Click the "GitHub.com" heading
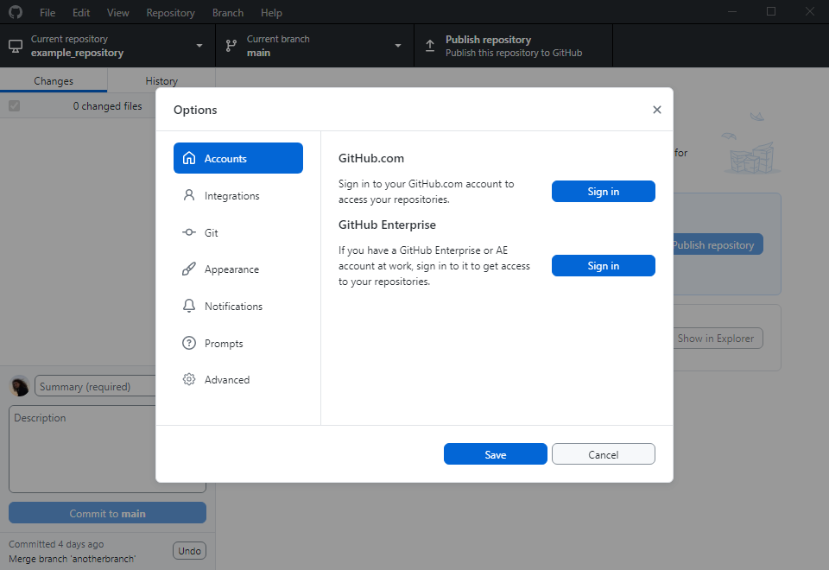Image resolution: width=829 pixels, height=570 pixels. (x=371, y=158)
